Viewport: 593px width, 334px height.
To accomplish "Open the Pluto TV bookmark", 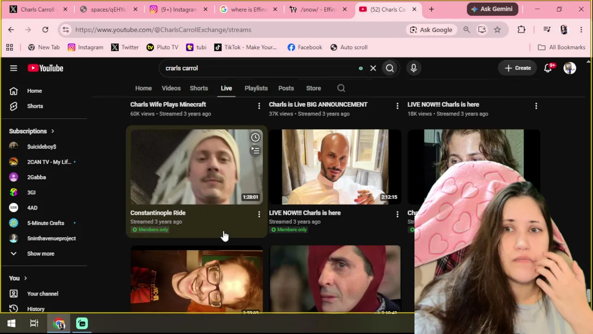I will click(162, 47).
